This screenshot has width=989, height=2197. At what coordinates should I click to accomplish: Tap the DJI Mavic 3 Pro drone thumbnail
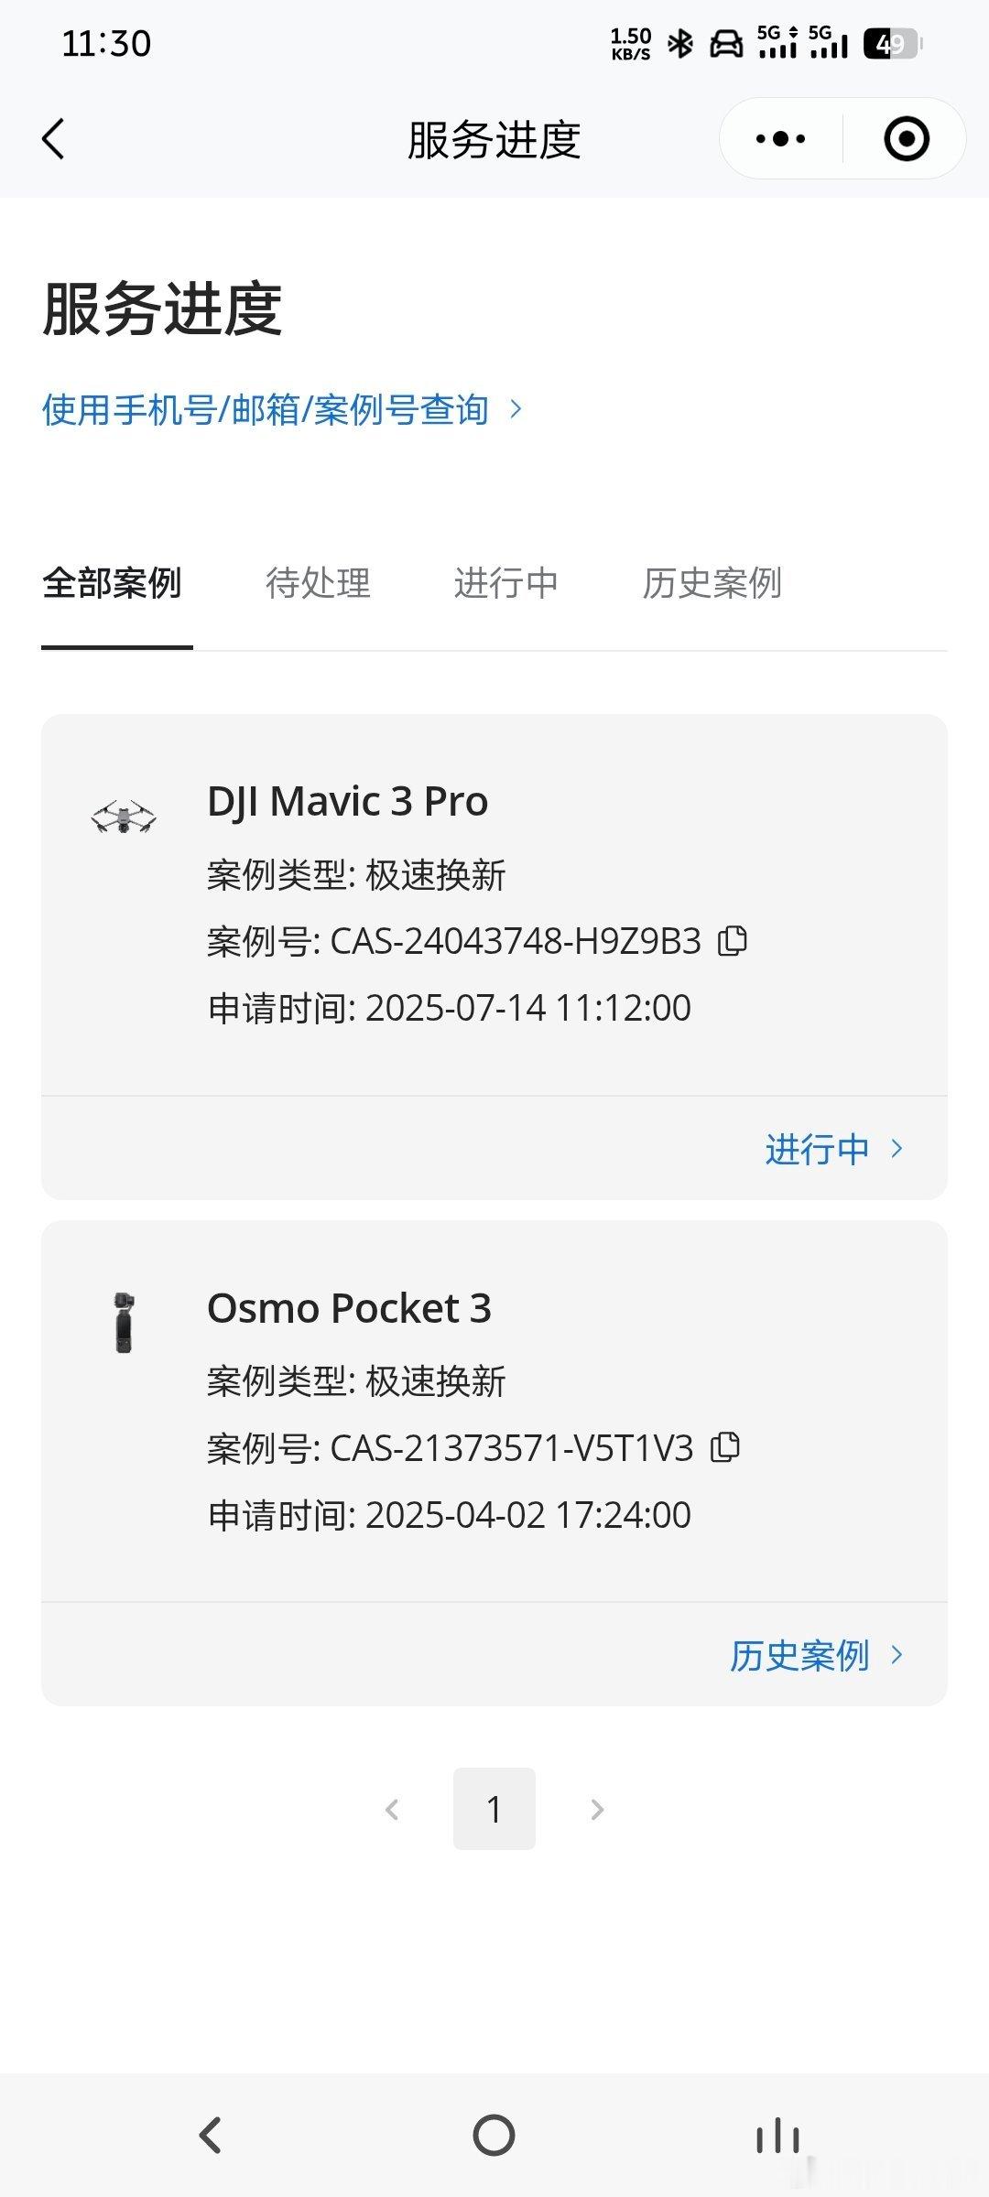click(124, 817)
